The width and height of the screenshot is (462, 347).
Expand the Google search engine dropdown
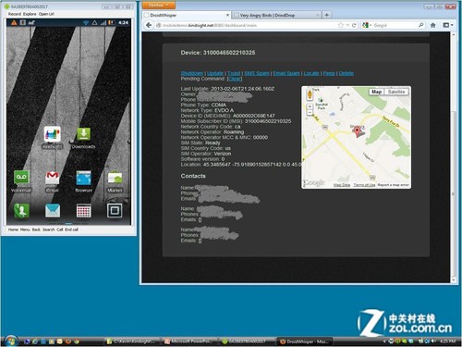367,25
